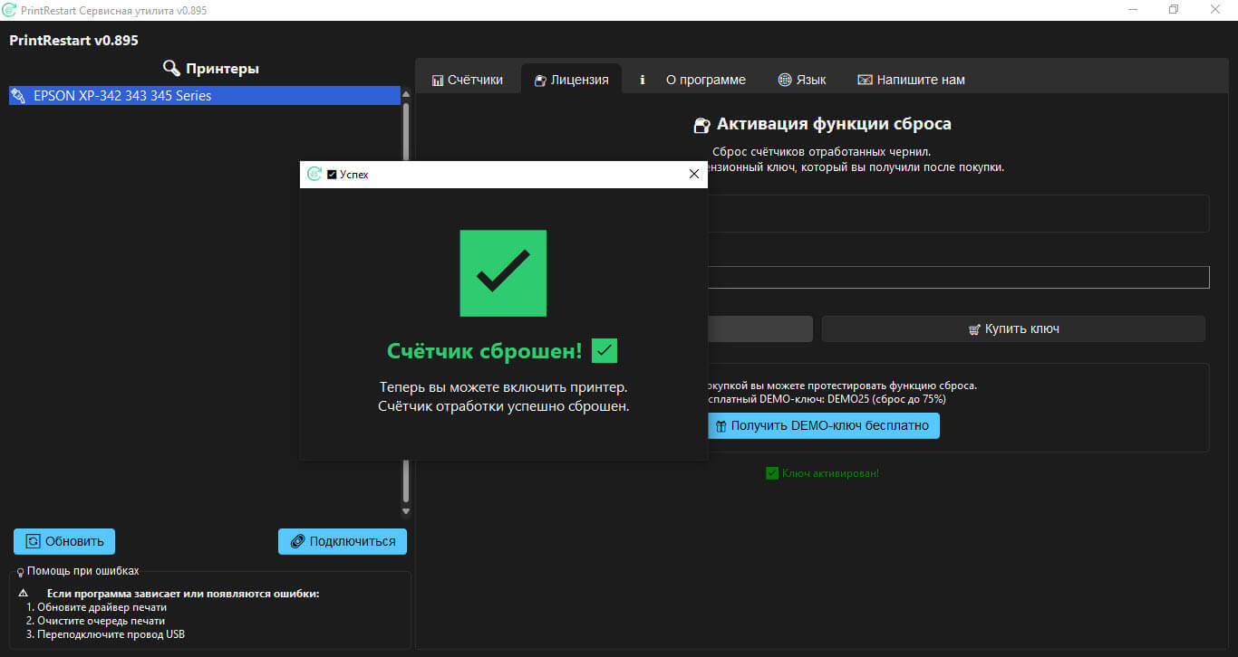
Task: Open the Напишите нам tab
Action: (911, 80)
